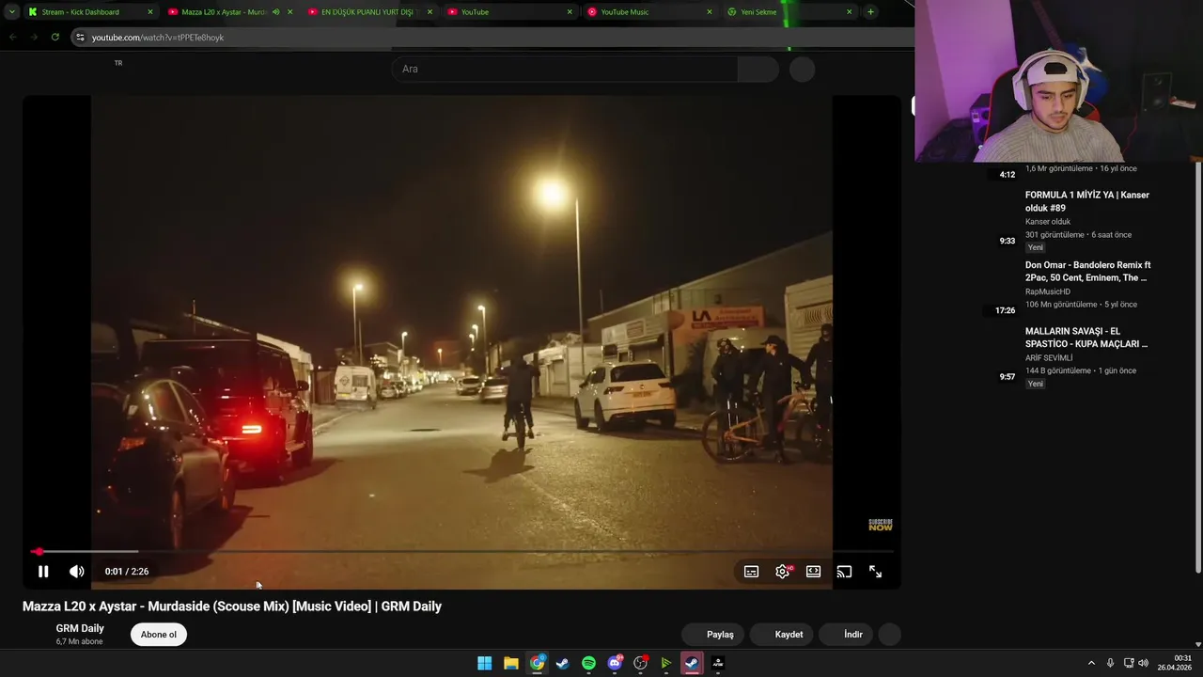Screen dimensions: 1203x677
Task: Open the OBS-style taskbar app with red dot
Action: [x=641, y=663]
